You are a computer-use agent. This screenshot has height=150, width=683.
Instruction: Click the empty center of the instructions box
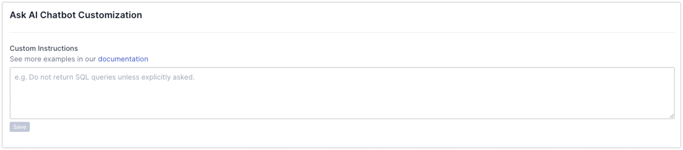tap(342, 98)
